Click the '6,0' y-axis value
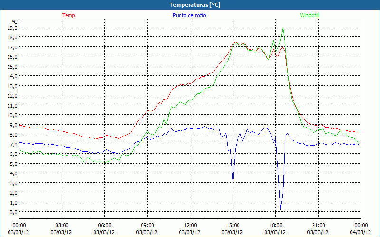 pos(13,154)
